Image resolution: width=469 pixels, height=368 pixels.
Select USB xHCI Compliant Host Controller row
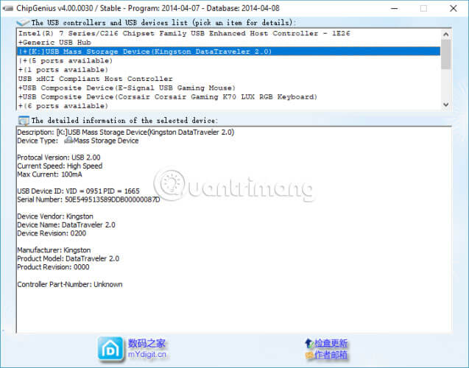click(x=228, y=79)
